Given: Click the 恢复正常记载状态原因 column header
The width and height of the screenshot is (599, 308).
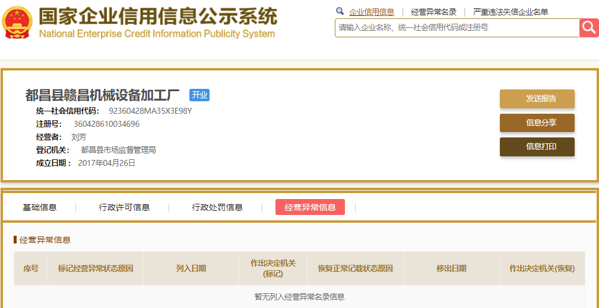Looking at the screenshot, I should (355, 268).
